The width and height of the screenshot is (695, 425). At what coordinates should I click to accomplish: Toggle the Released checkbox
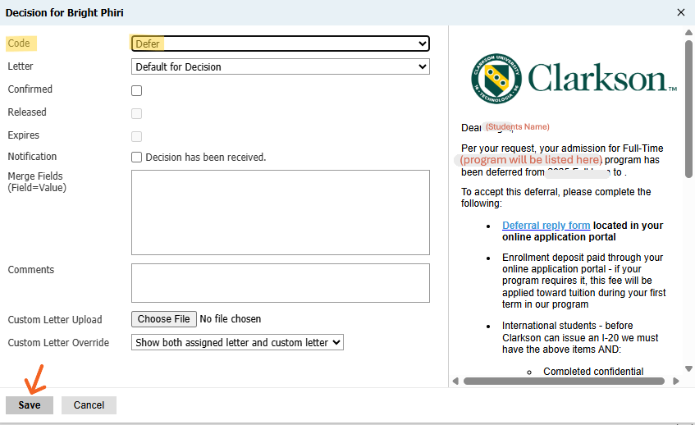pos(137,113)
